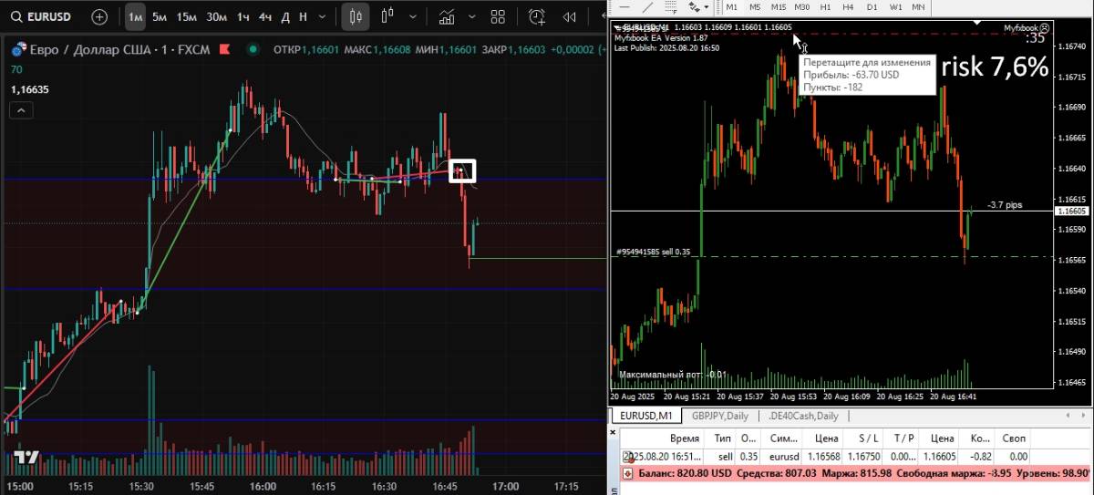
Task: Select the MT4 horizontal line tool
Action: point(624,7)
